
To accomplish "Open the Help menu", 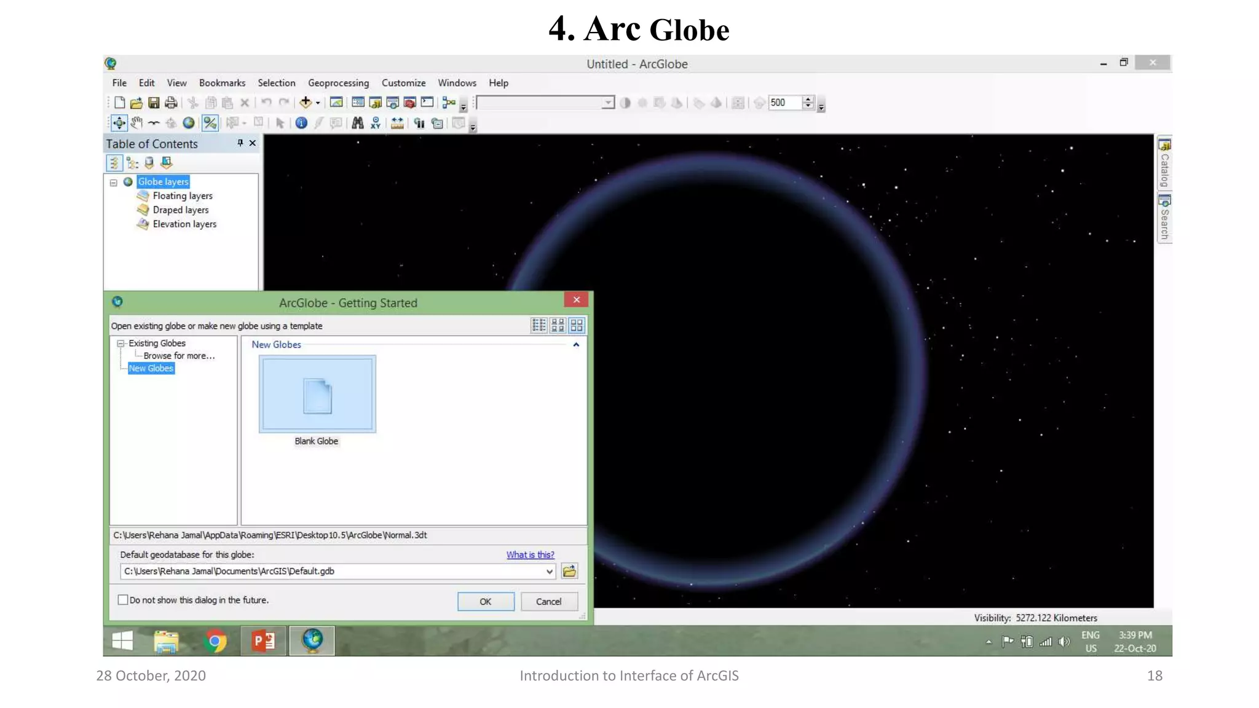I will tap(499, 83).
